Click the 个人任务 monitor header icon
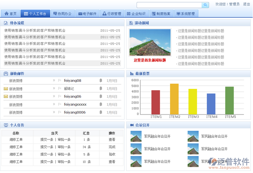The width and height of the screenshot is (253, 173). pos(6,125)
